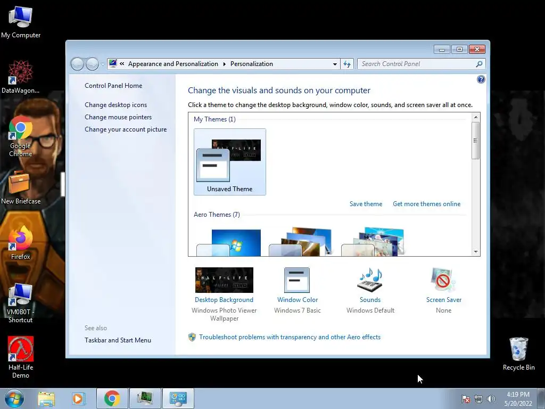Select the Firefox desktop shortcut
This screenshot has width=545, height=409.
coord(21,243)
